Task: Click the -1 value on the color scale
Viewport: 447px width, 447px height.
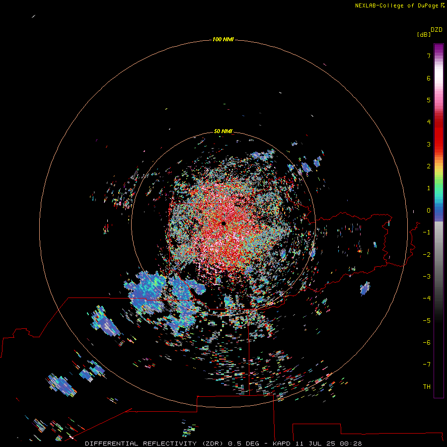Action: pyautogui.click(x=427, y=232)
